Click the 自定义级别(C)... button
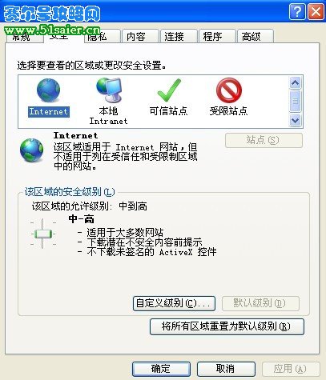 tap(174, 303)
